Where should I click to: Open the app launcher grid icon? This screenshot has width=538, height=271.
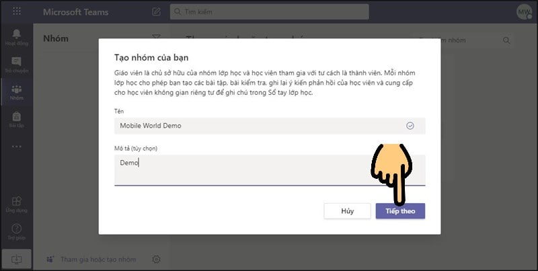16,11
